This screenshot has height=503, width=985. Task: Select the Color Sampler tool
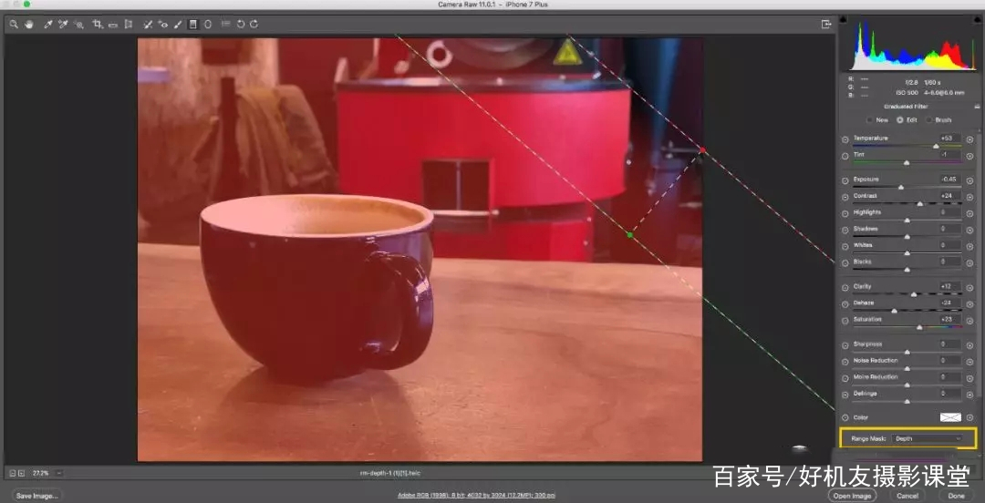click(63, 25)
